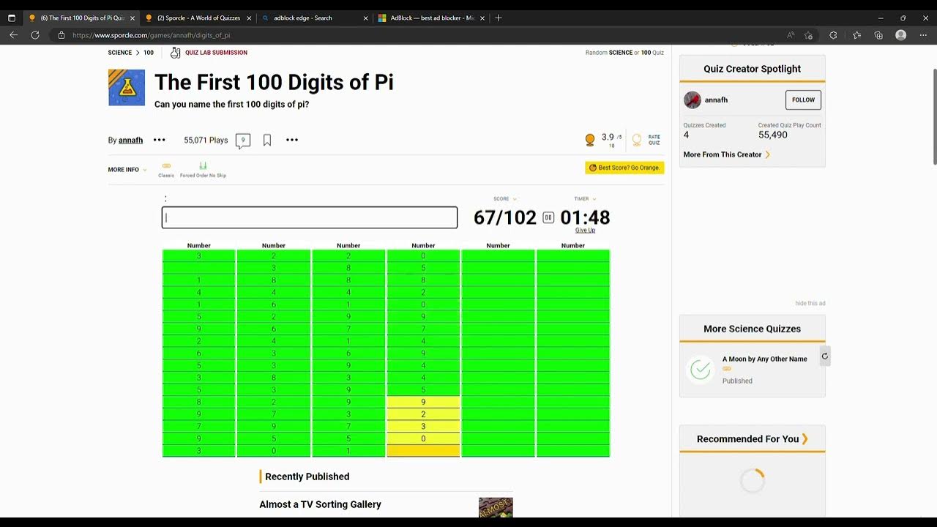Screen dimensions: 937x527
Task: Click the 67/102 score display
Action: (505, 217)
